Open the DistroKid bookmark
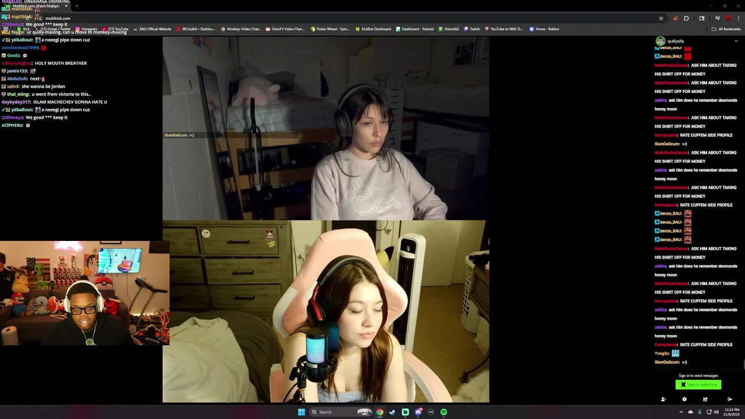The image size is (745, 419). [x=449, y=29]
